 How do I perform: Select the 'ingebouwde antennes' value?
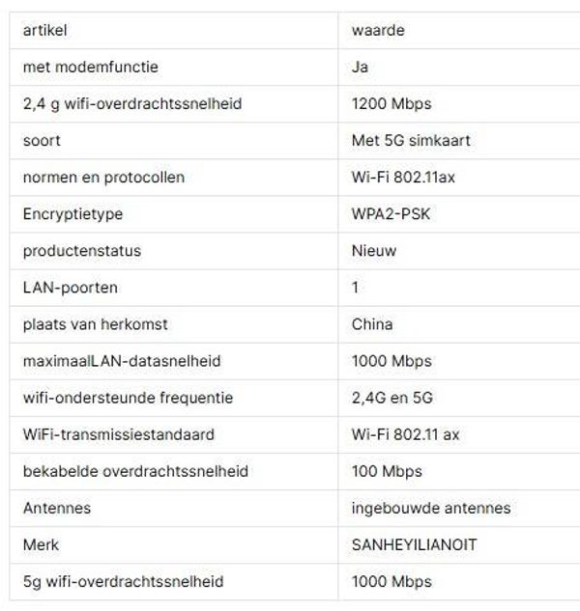tap(431, 508)
